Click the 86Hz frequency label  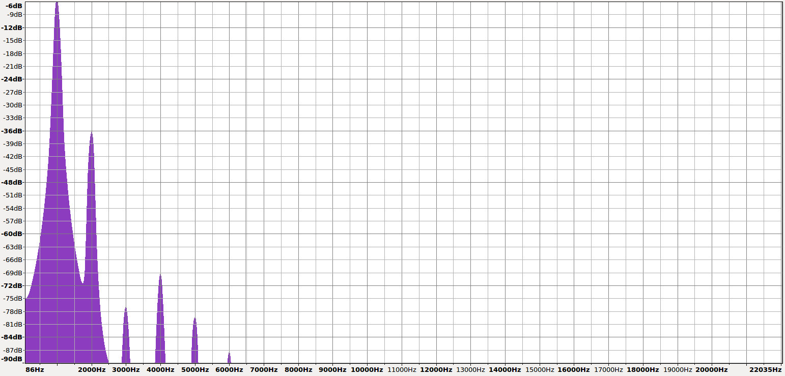[x=35, y=369]
